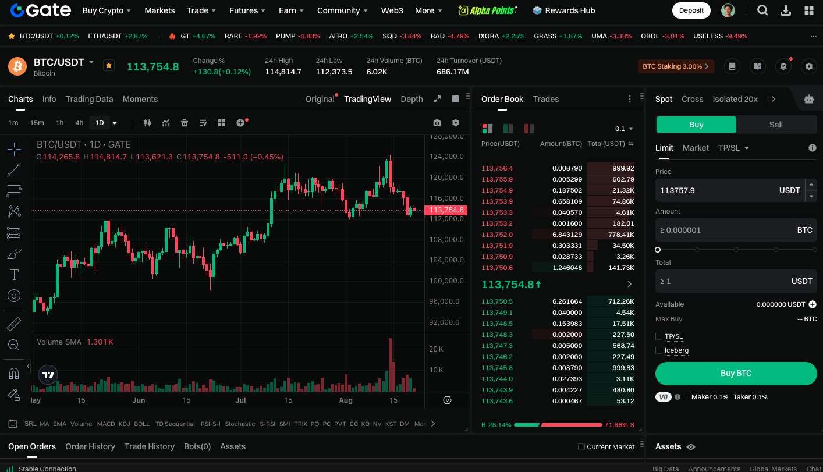Toggle the BTC/USDT favorite star
The height and width of the screenshot is (472, 823).
109,66
